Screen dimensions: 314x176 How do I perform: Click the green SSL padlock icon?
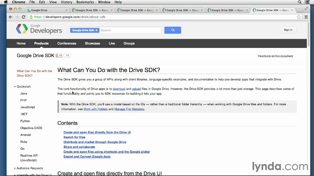31,17
